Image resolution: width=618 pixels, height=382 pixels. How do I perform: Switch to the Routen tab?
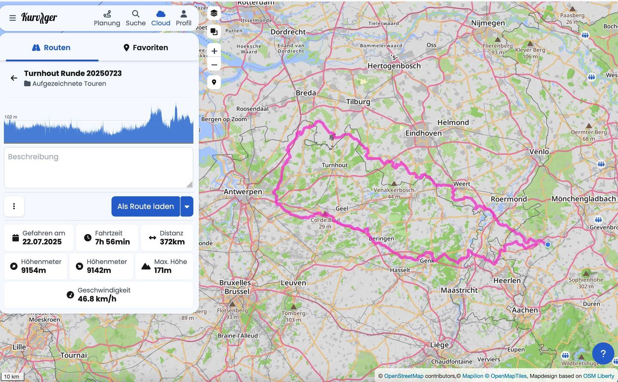tap(51, 48)
